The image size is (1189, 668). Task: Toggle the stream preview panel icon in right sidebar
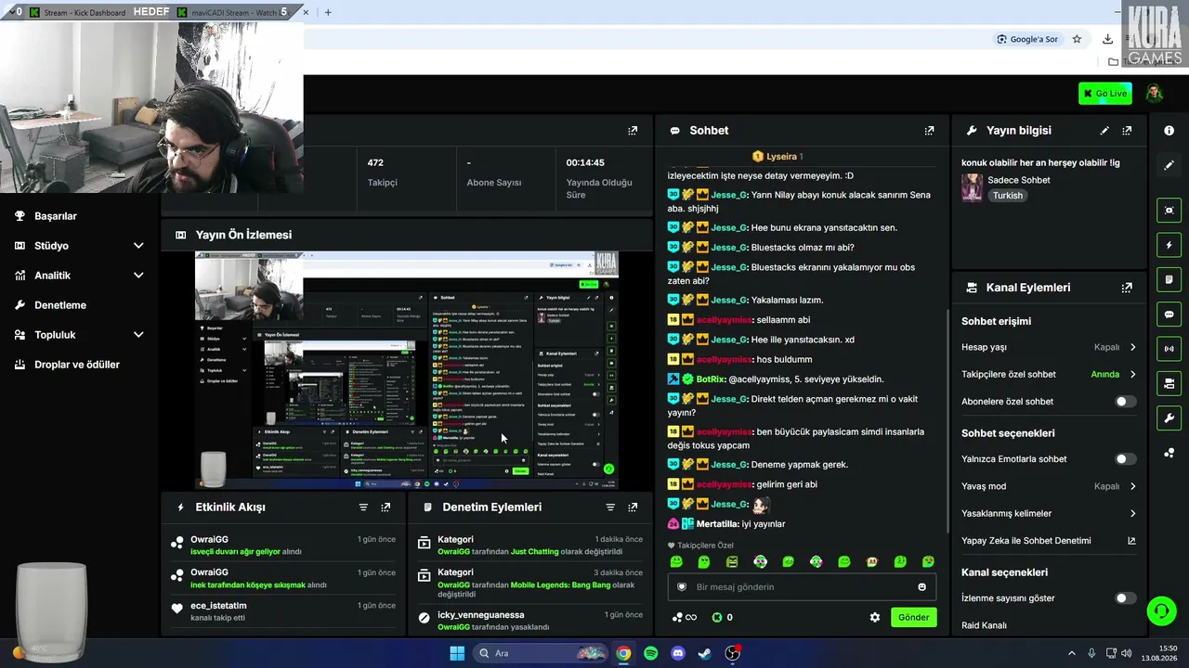(x=1169, y=211)
